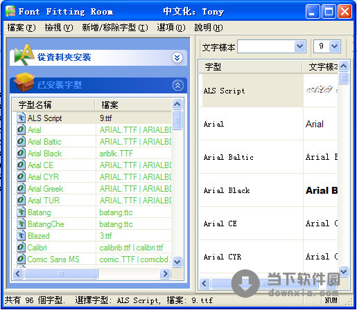Click the installed list horizontal scroll thumb
The image size is (357, 310).
pos(61,274)
